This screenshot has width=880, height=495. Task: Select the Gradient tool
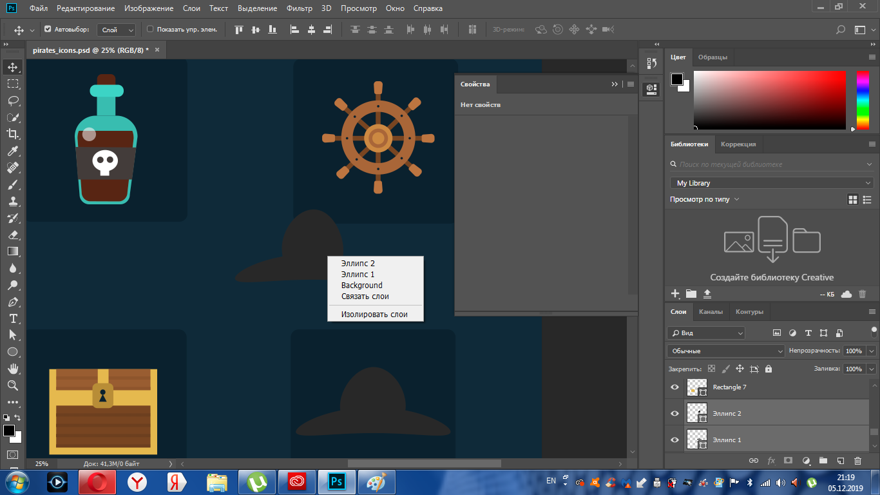coord(13,251)
